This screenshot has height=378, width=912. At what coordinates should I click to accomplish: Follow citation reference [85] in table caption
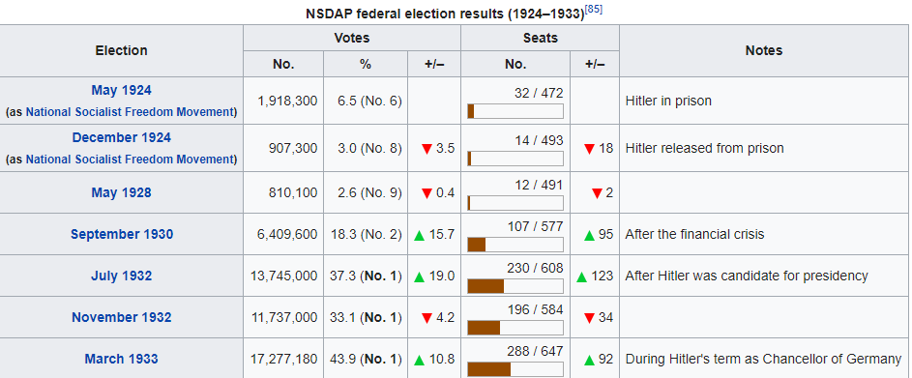click(x=593, y=10)
